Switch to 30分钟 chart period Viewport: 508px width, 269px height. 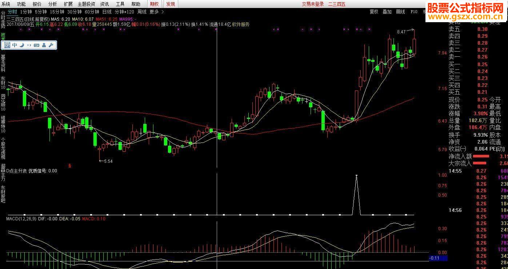[x=75, y=12]
